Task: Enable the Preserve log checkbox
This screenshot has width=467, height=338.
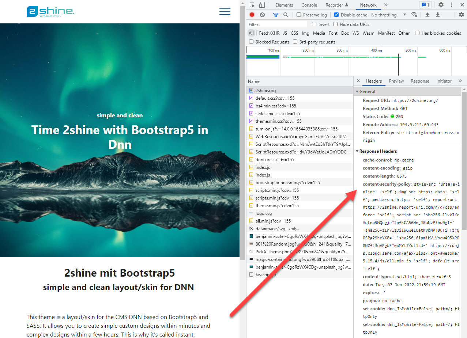Action: [299, 15]
